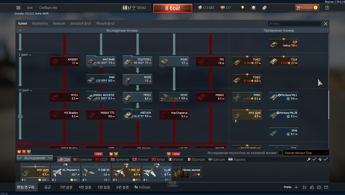Close the research tree window
This screenshot has height=195, width=345.
tap(326, 24)
